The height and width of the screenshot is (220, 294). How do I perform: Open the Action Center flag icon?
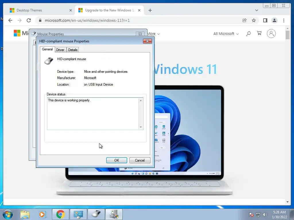[x=251, y=215]
